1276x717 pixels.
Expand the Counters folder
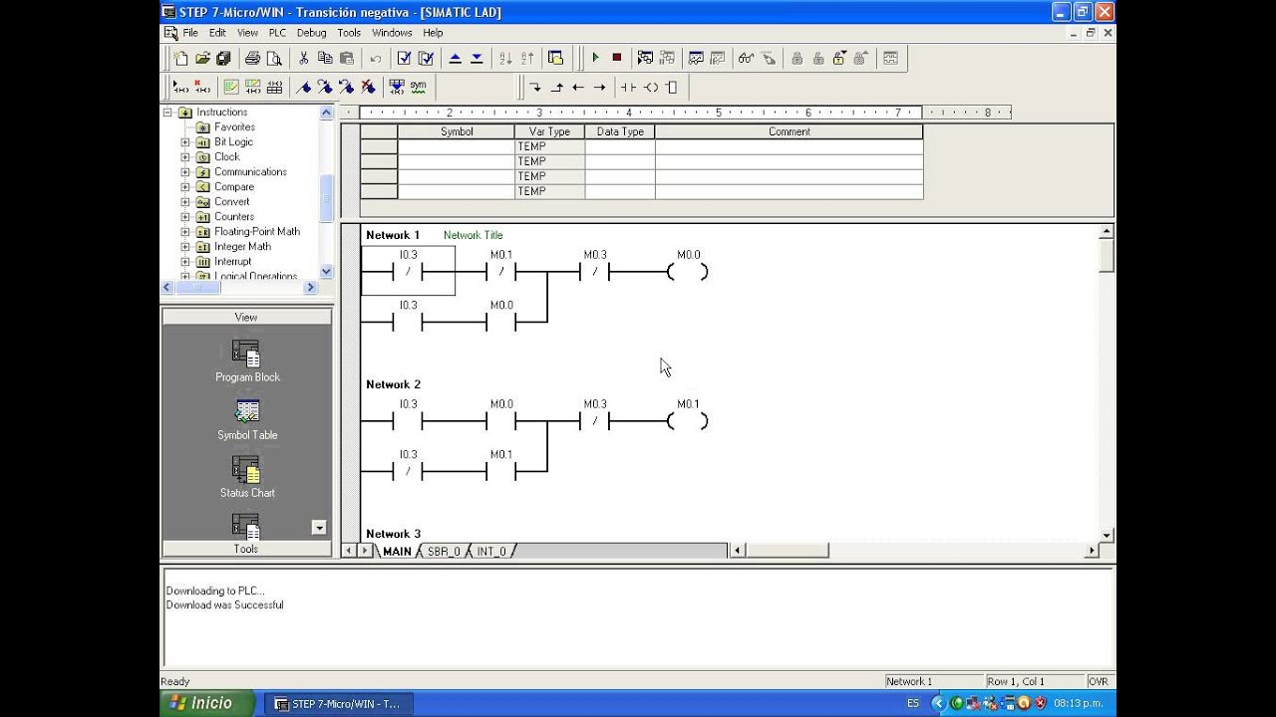[x=185, y=217]
